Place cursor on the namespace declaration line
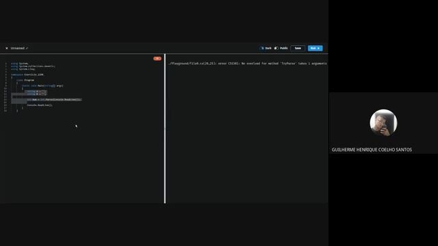The height and width of the screenshot is (246, 438). [x=27, y=74]
